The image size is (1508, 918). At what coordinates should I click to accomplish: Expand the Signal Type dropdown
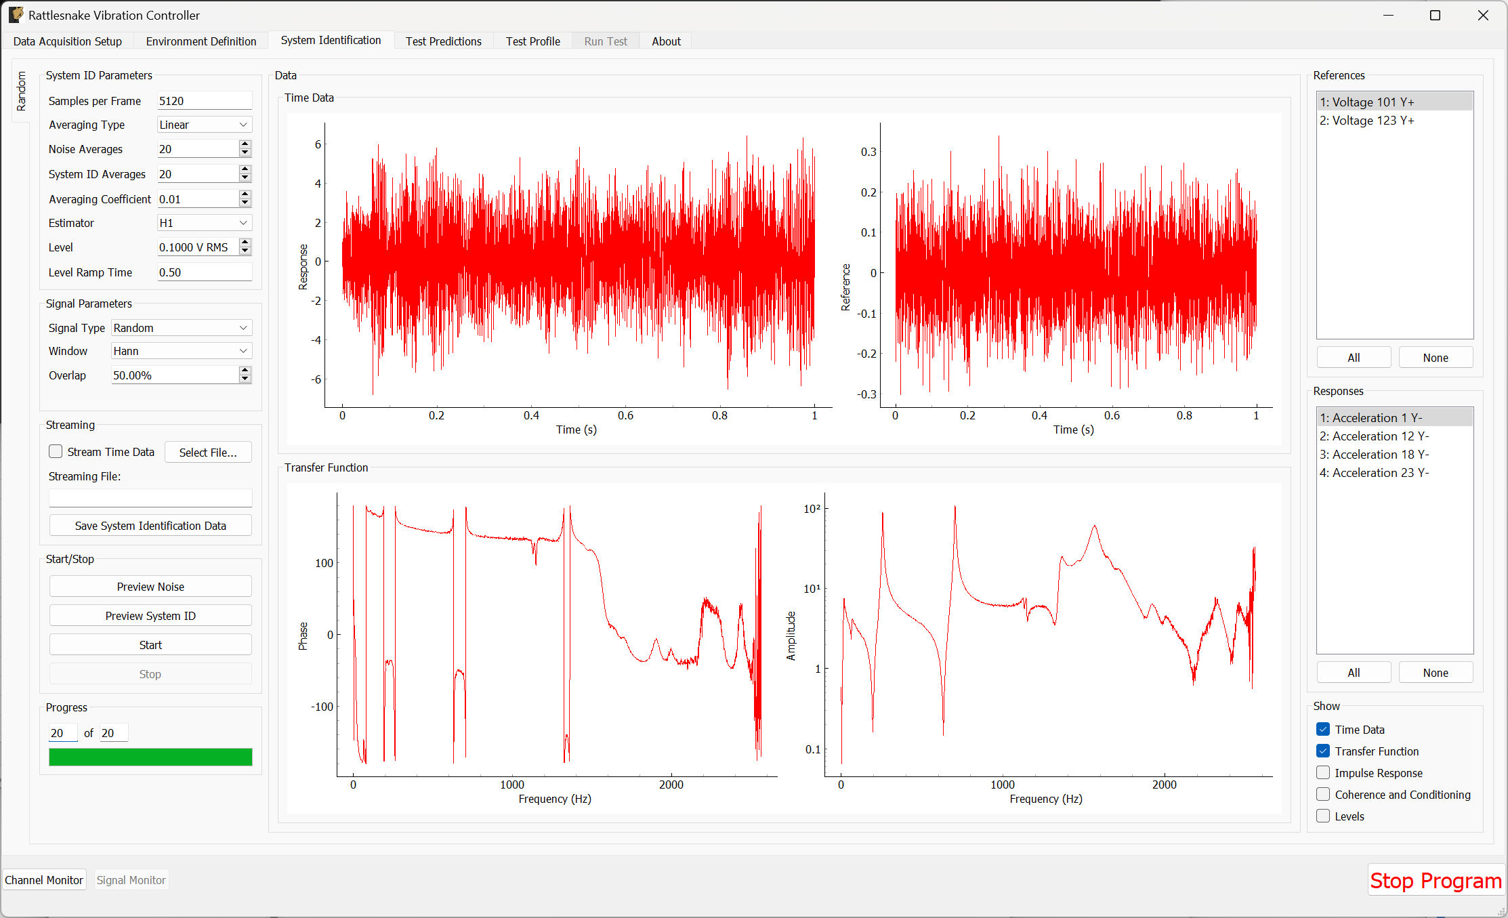180,327
